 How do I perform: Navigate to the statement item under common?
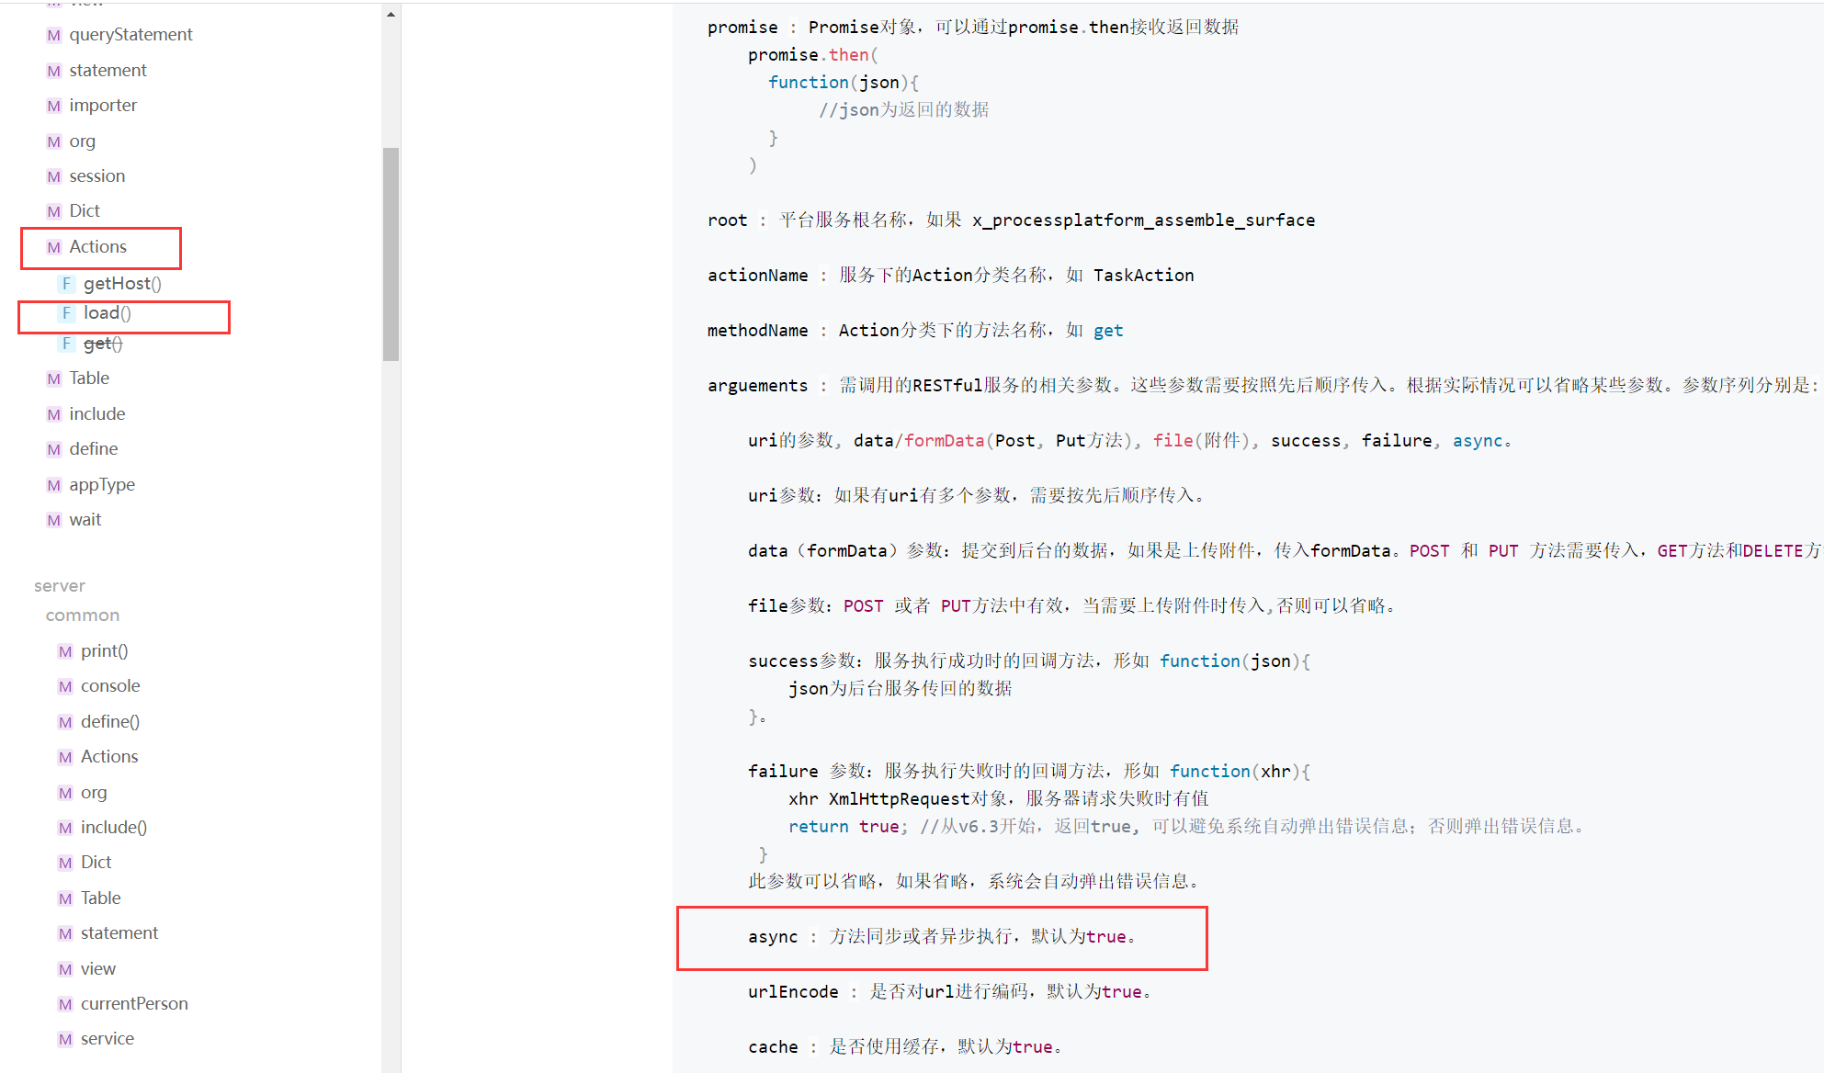[x=119, y=933]
